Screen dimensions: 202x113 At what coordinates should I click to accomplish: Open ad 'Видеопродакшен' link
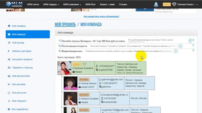pyautogui.click(x=72, y=51)
